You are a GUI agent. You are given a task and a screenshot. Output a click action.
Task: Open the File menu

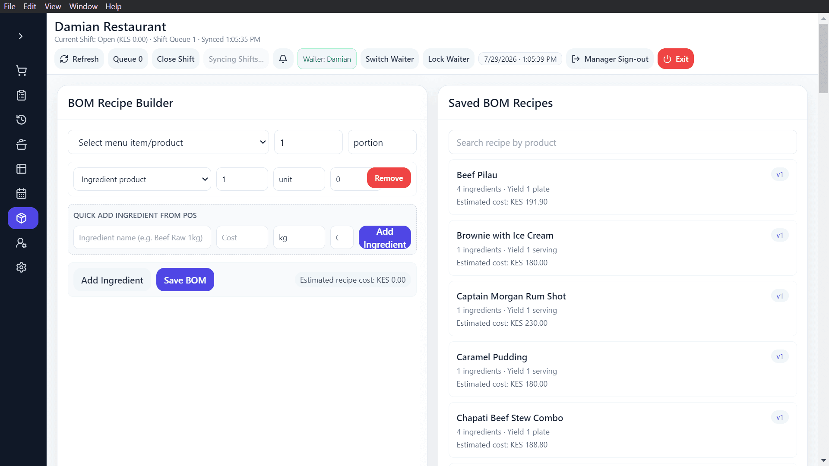pyautogui.click(x=9, y=6)
